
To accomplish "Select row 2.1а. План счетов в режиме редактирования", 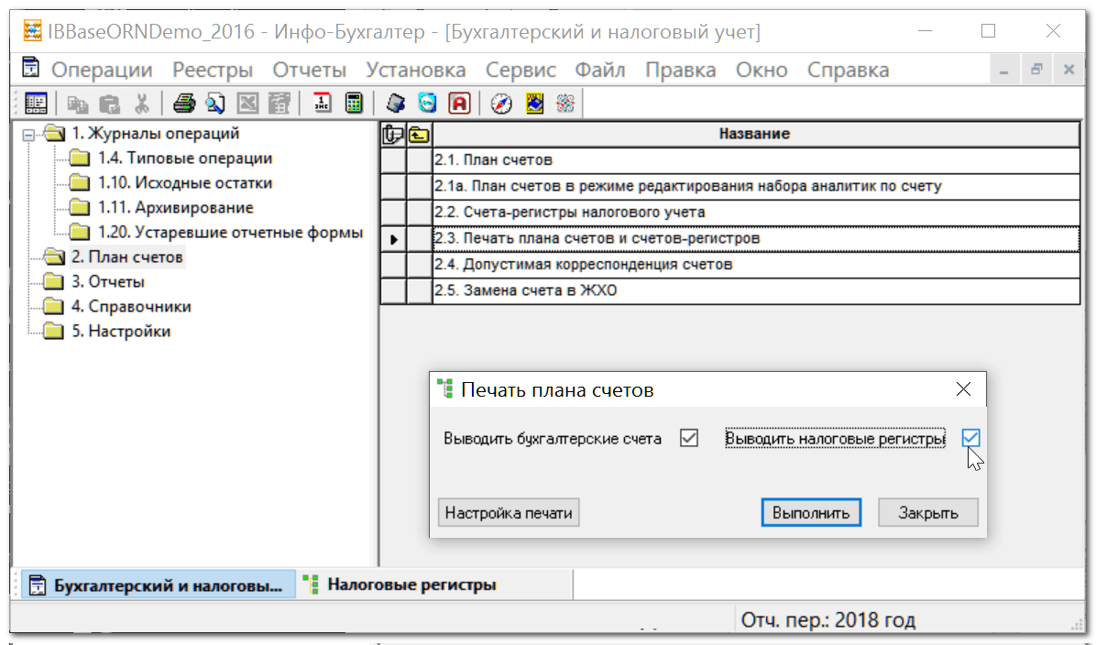I will pos(756,186).
